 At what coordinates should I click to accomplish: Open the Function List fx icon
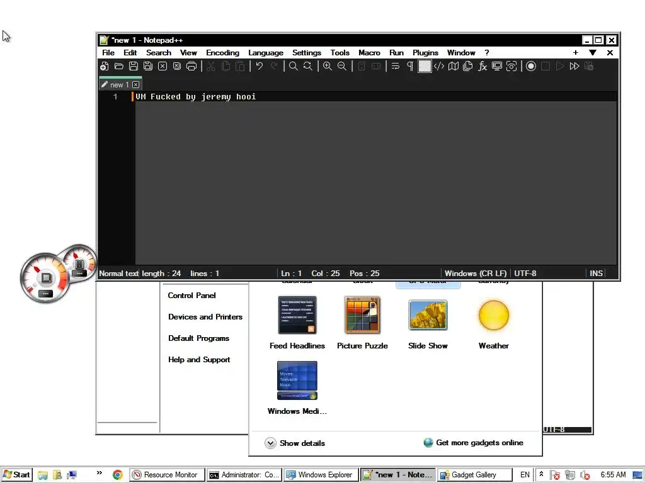(482, 66)
